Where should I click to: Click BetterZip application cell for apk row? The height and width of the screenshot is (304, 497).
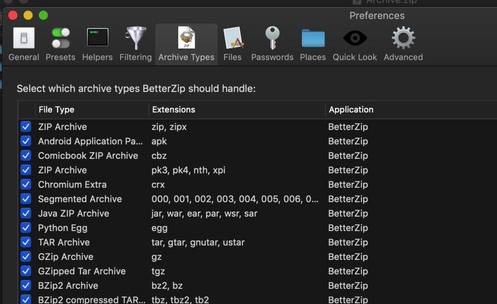[x=348, y=141]
